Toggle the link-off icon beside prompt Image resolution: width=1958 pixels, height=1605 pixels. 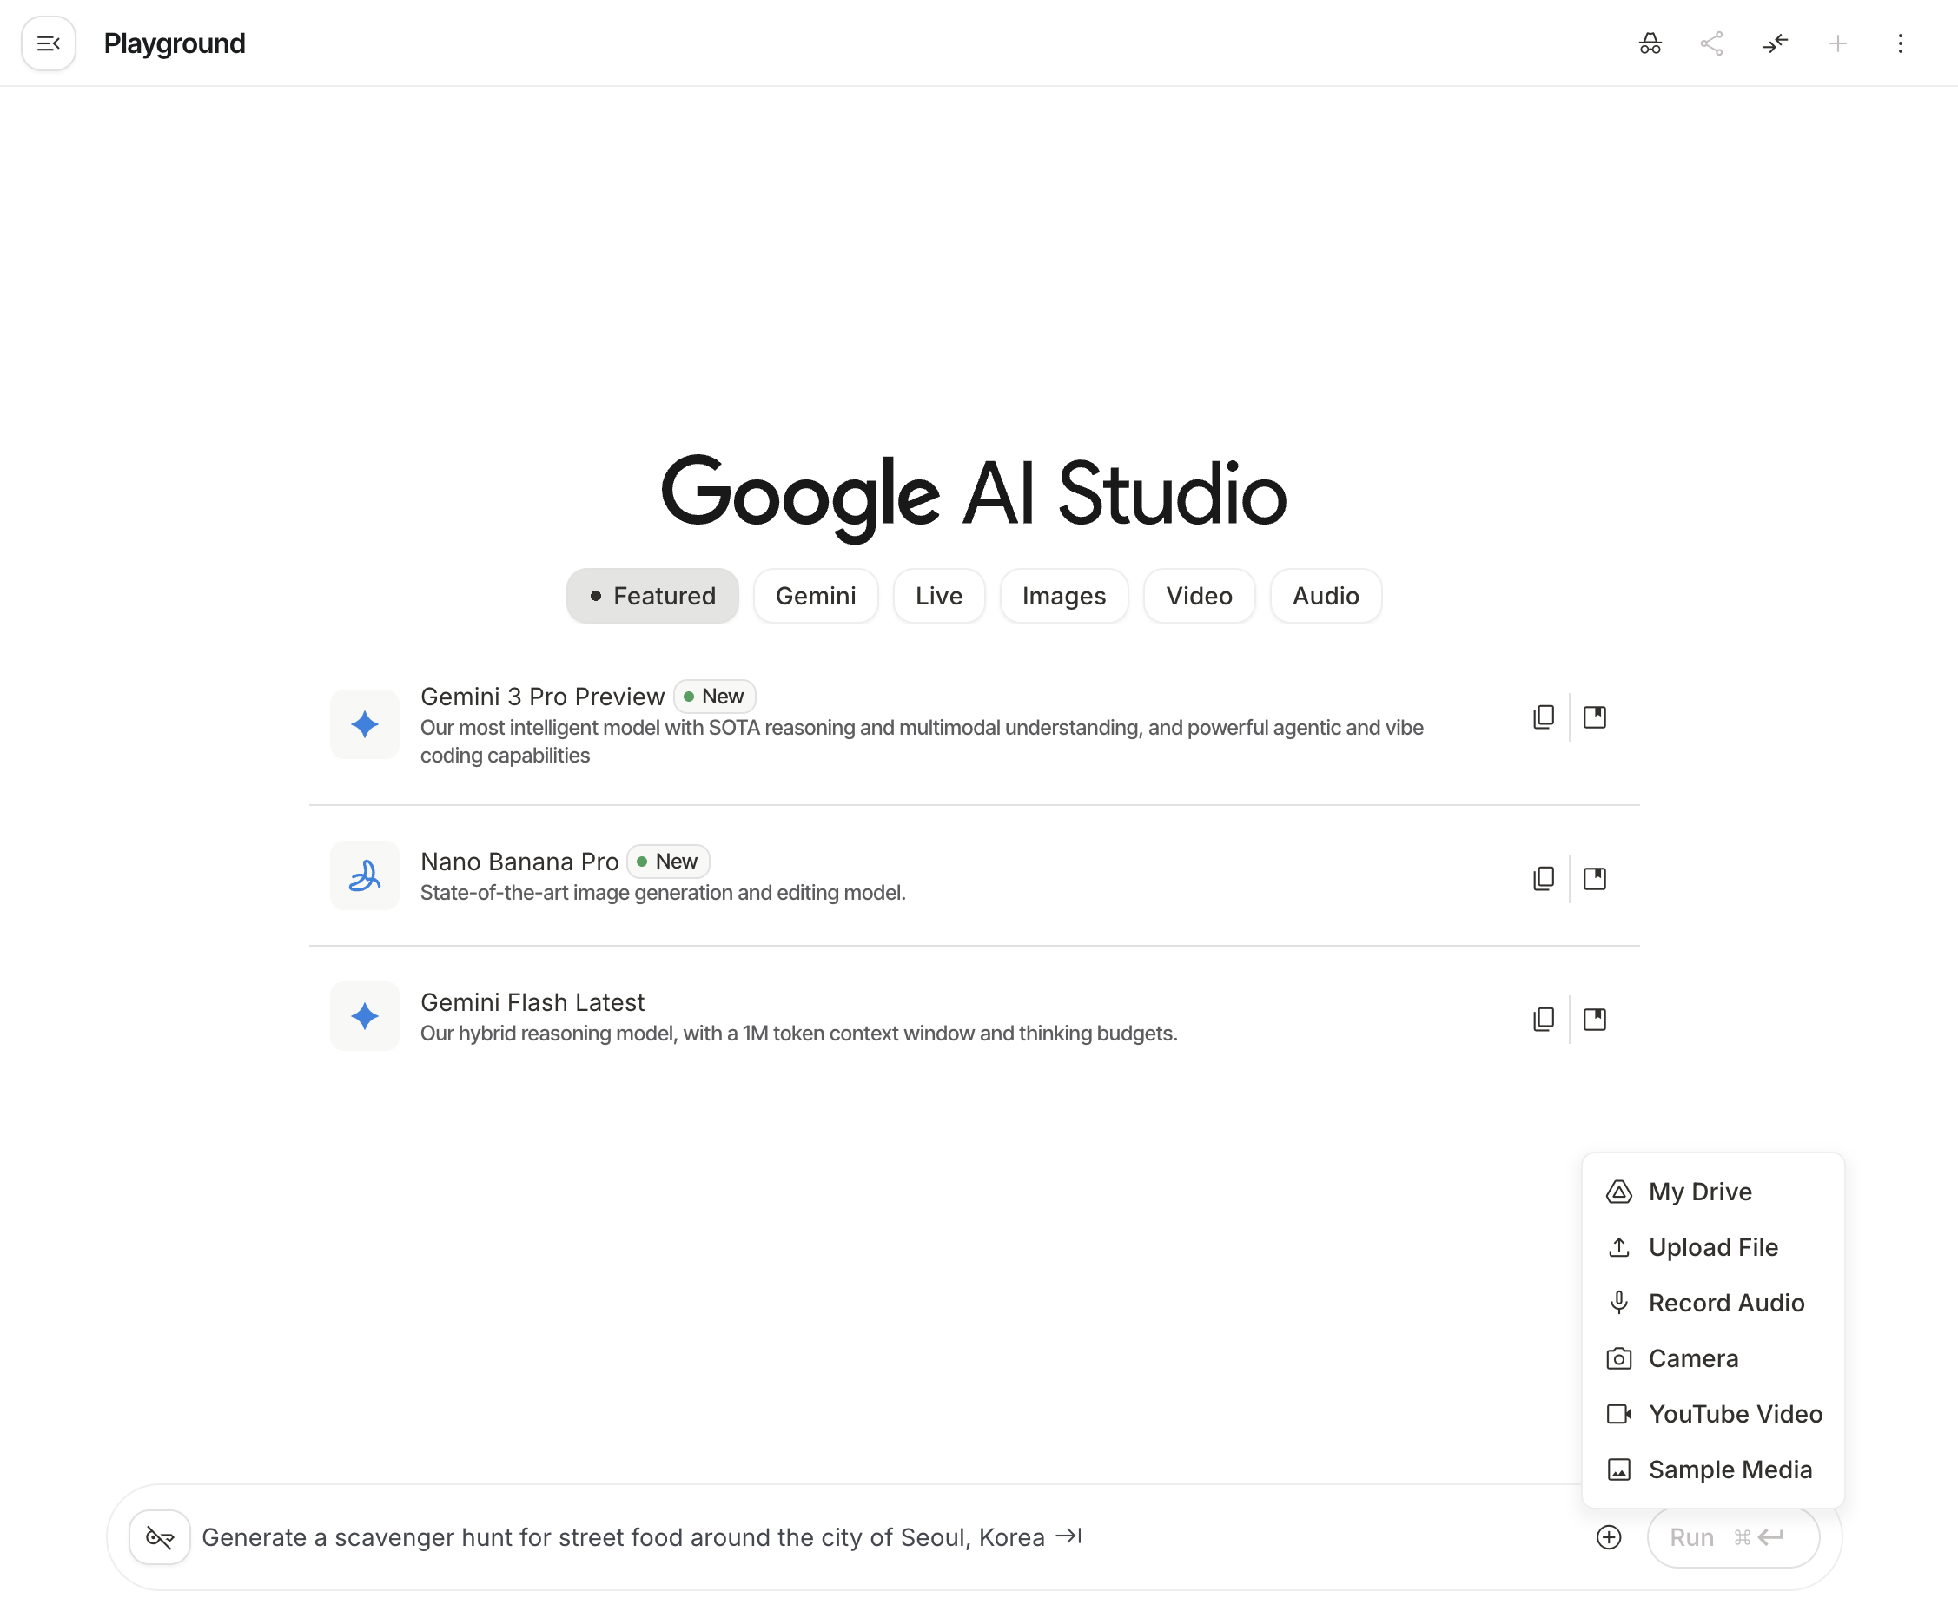pyautogui.click(x=160, y=1536)
